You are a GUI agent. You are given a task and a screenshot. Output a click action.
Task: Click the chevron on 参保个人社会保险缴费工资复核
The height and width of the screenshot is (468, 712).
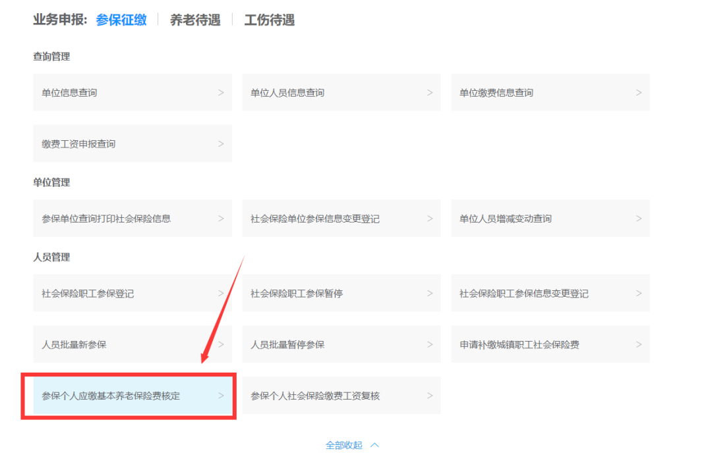pyautogui.click(x=430, y=396)
